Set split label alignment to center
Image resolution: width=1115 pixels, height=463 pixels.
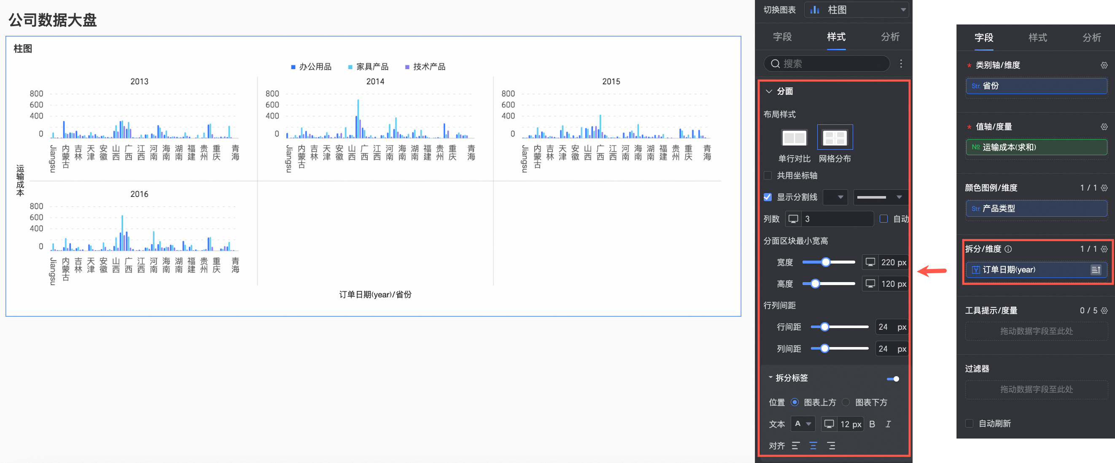click(x=813, y=446)
